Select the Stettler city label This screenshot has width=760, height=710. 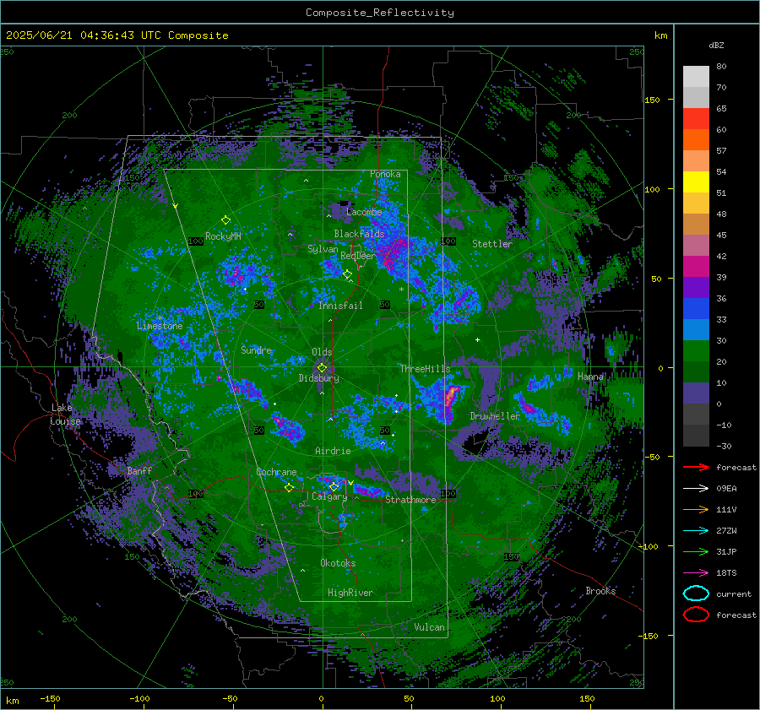click(x=492, y=244)
